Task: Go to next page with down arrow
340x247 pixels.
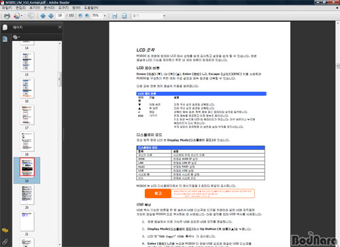Action: [51, 16]
